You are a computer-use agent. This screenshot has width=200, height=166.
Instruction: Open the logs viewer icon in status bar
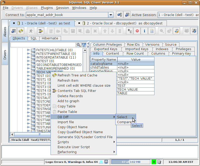[x=106, y=162]
